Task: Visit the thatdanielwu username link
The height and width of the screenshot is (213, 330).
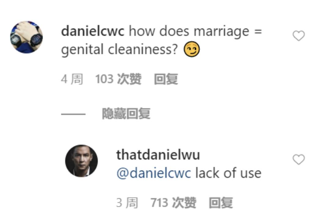Action: [x=158, y=155]
